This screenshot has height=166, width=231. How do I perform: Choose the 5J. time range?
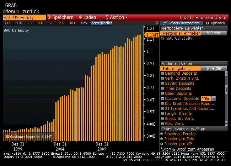click(x=51, y=23)
